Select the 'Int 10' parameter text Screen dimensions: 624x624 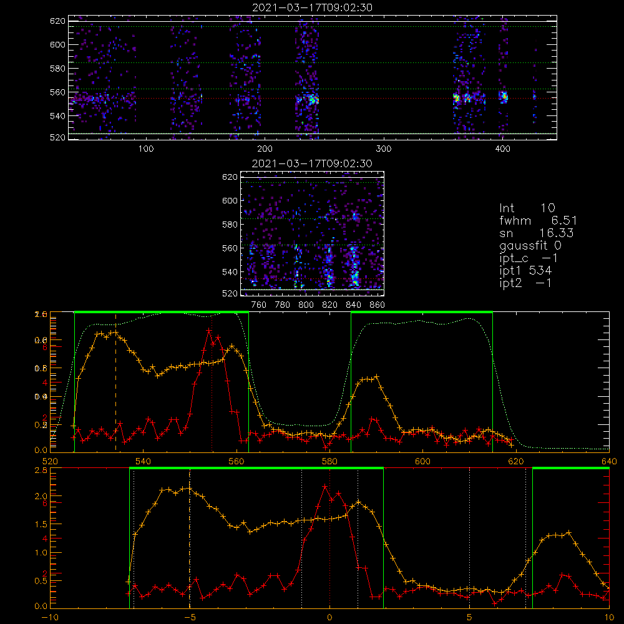click(527, 208)
